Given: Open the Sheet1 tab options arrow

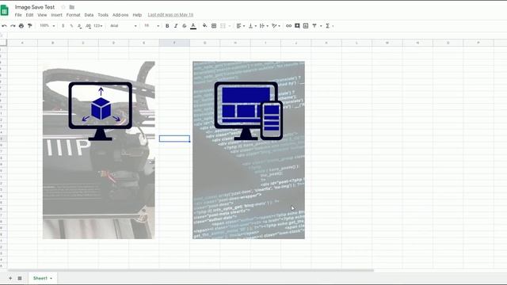Looking at the screenshot, I should pyautogui.click(x=51, y=278).
